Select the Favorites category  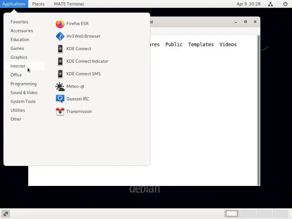coord(19,22)
